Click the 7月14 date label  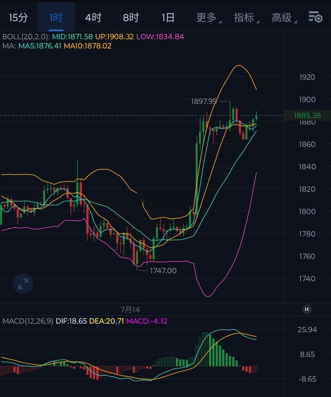tap(130, 310)
